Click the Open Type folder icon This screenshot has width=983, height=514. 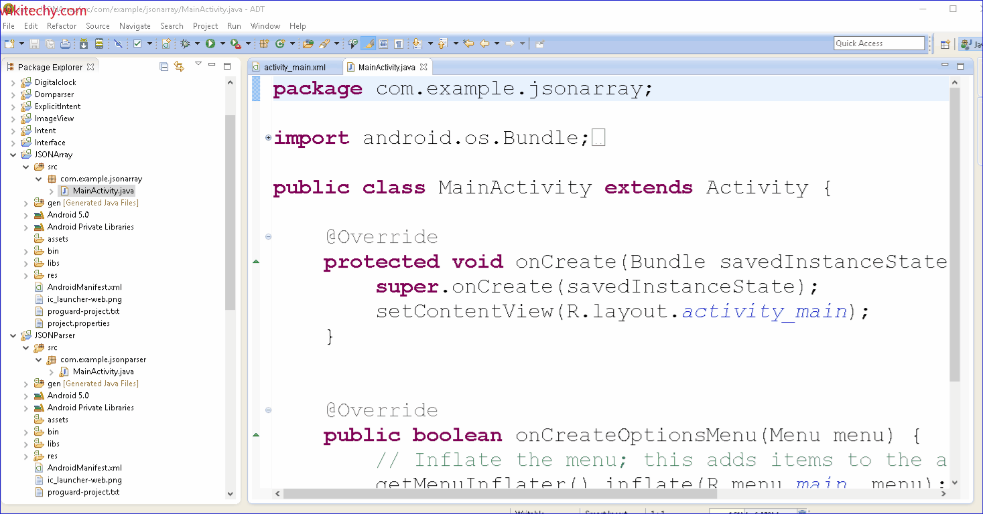click(x=308, y=44)
